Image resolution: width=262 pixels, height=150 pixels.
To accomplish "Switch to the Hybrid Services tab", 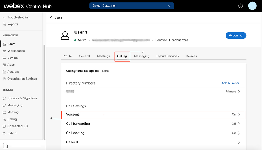I will pyautogui.click(x=168, y=56).
